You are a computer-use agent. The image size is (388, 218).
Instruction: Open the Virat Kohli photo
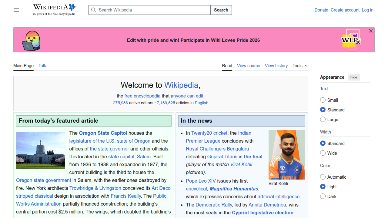point(287,155)
